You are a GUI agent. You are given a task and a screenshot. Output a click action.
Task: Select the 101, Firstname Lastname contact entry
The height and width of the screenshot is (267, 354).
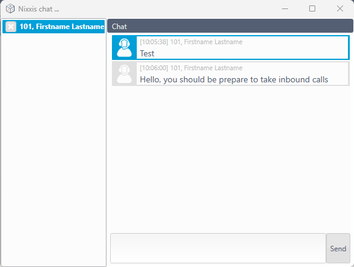click(53, 27)
